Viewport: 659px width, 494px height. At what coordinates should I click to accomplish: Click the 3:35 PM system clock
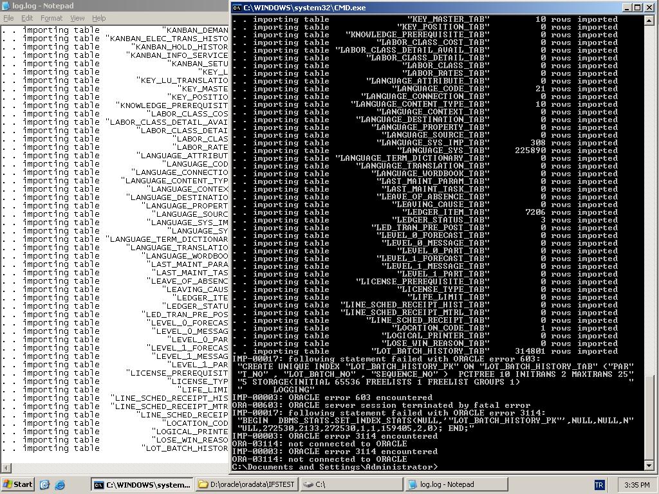click(x=636, y=485)
